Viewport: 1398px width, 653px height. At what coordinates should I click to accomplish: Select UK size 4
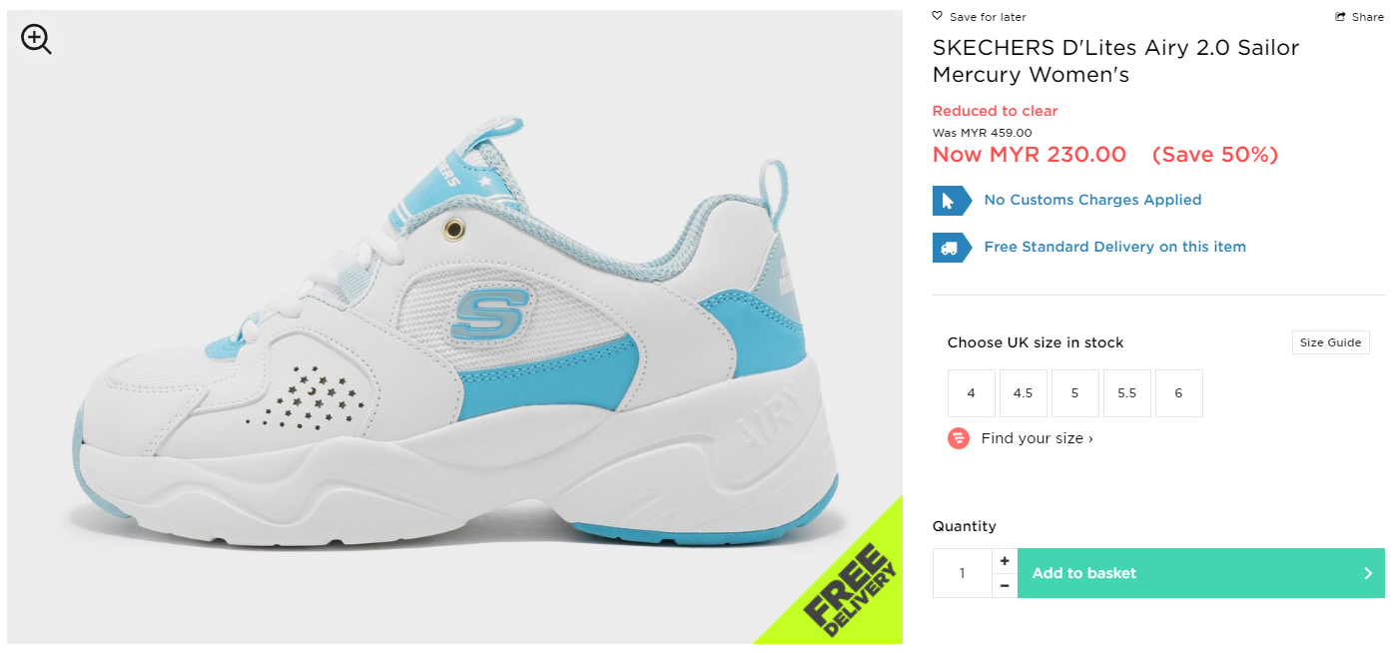click(x=972, y=393)
